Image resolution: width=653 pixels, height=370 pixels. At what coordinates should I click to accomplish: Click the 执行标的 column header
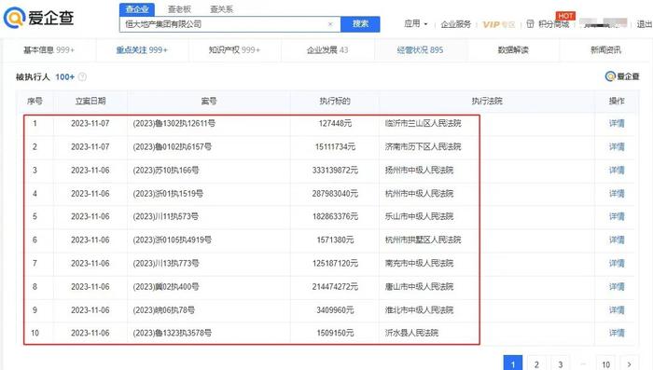pyautogui.click(x=335, y=101)
